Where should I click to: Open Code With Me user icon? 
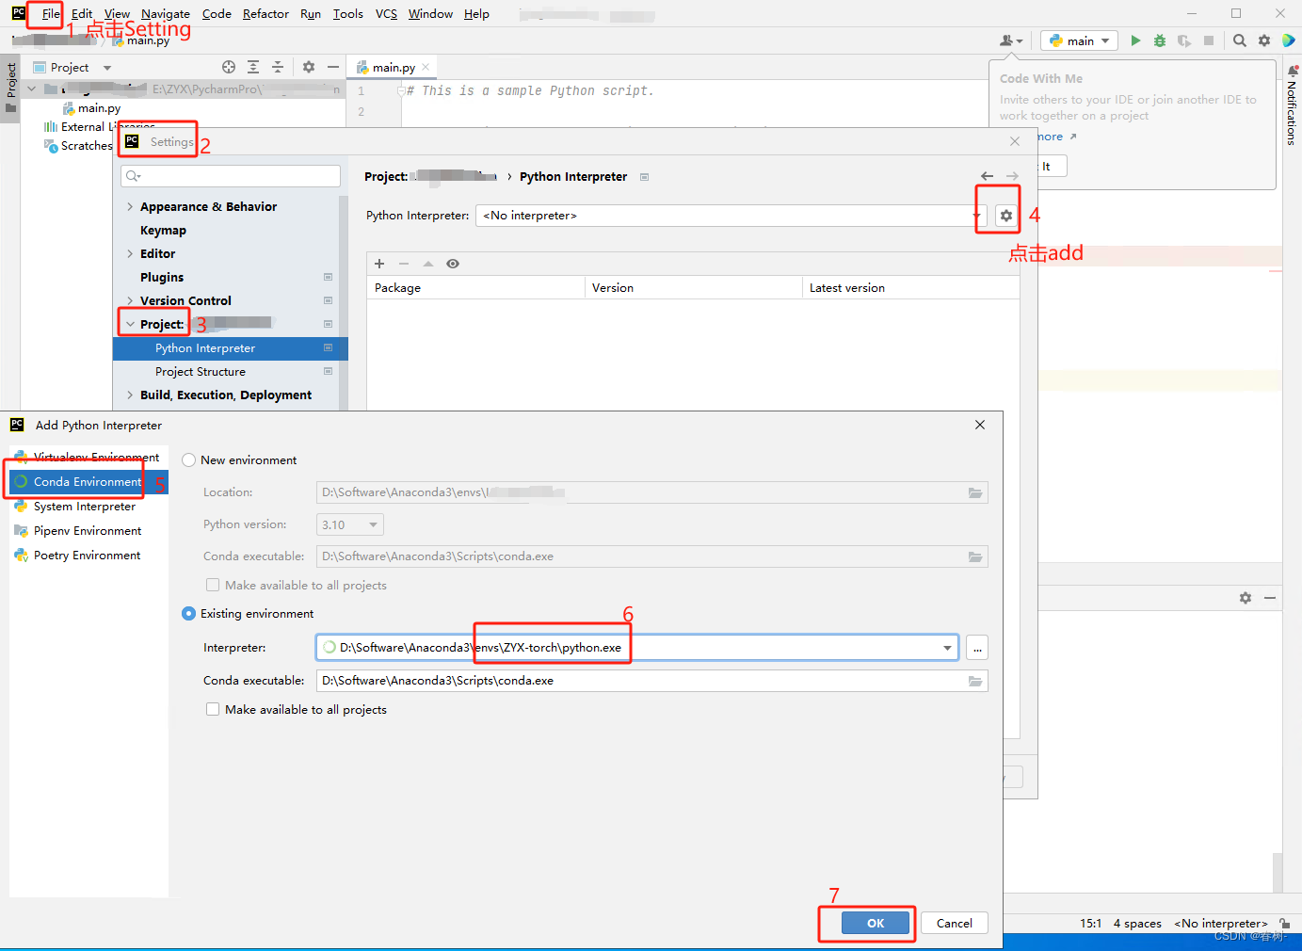[1010, 40]
